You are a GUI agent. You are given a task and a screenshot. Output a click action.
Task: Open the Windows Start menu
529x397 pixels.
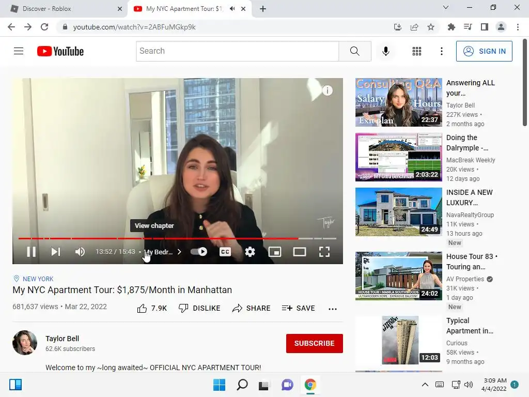coord(219,385)
